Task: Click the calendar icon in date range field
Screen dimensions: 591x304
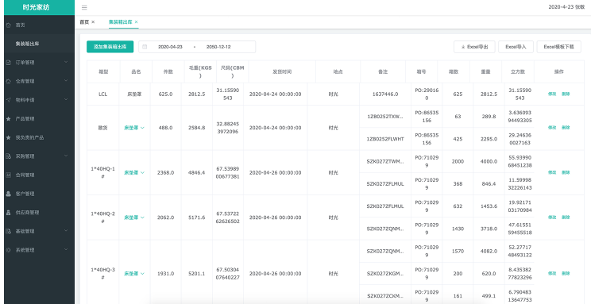Action: coord(145,47)
